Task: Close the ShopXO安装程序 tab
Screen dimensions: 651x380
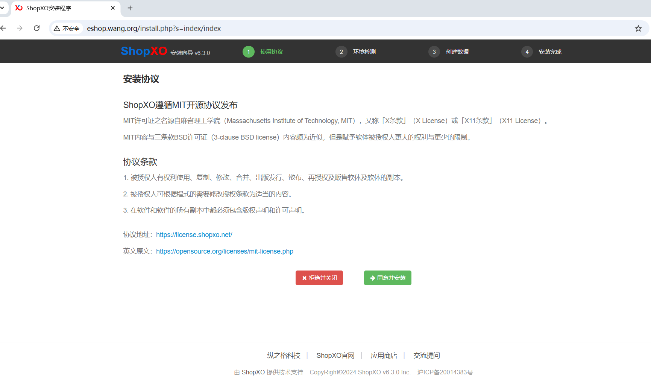Action: click(113, 8)
